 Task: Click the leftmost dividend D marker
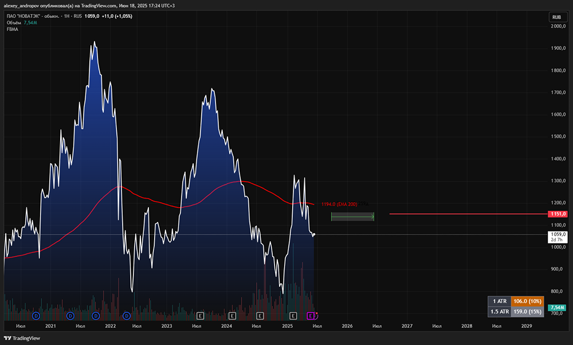pos(36,316)
